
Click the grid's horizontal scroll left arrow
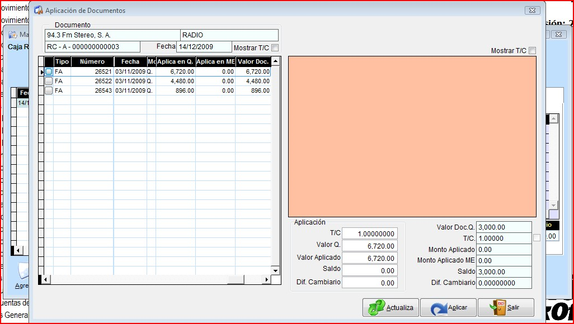coord(46,279)
